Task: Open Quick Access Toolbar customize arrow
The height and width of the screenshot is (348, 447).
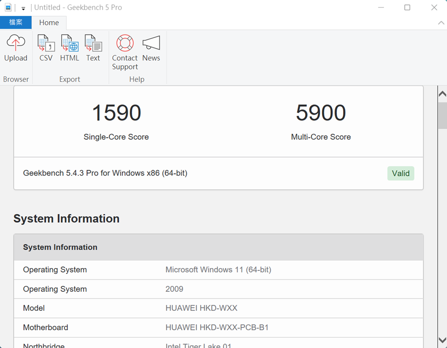Action: click(x=23, y=8)
